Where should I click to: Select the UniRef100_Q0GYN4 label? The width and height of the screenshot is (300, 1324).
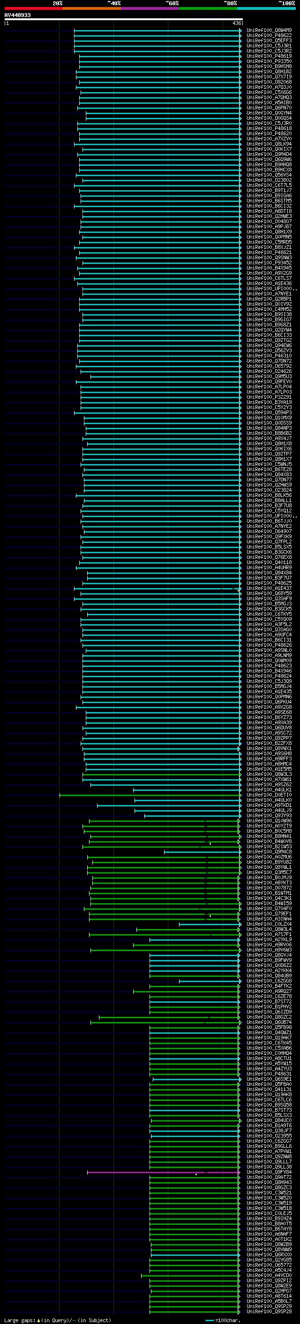pyautogui.click(x=269, y=113)
